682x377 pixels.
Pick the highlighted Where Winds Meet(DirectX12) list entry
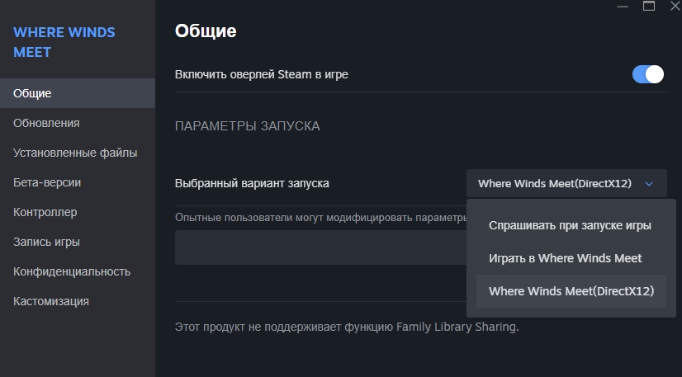pyautogui.click(x=571, y=291)
